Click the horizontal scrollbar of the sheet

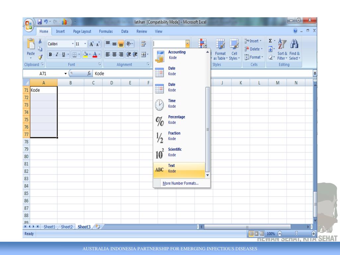[x=247, y=227]
